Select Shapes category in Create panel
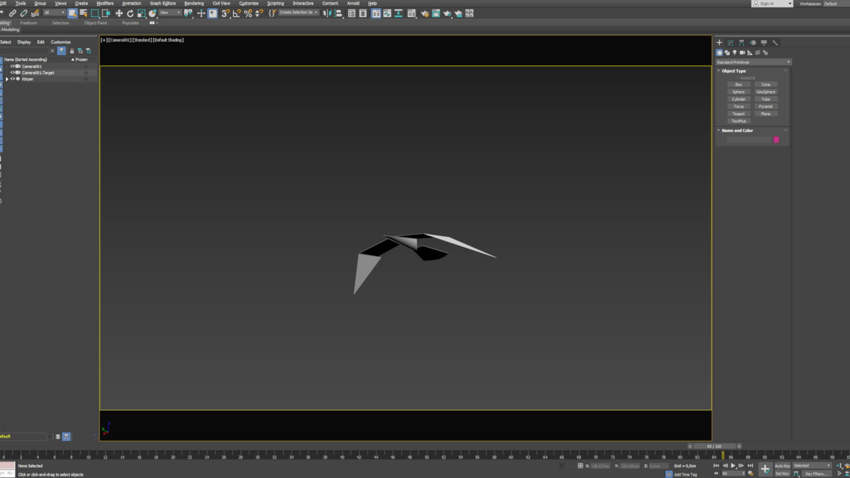 pos(727,52)
